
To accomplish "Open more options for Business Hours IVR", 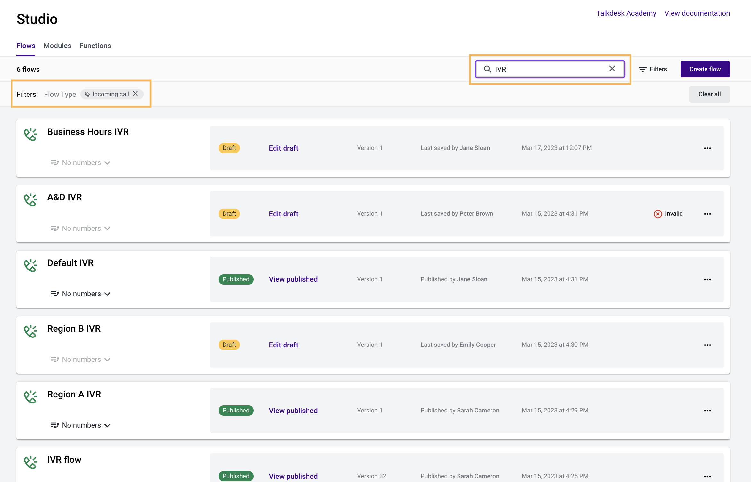I will click(x=707, y=148).
